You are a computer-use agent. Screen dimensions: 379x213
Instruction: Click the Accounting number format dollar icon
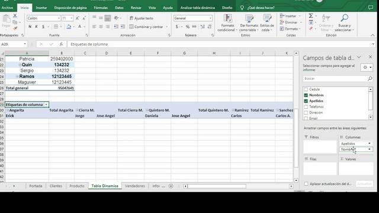[177, 27]
